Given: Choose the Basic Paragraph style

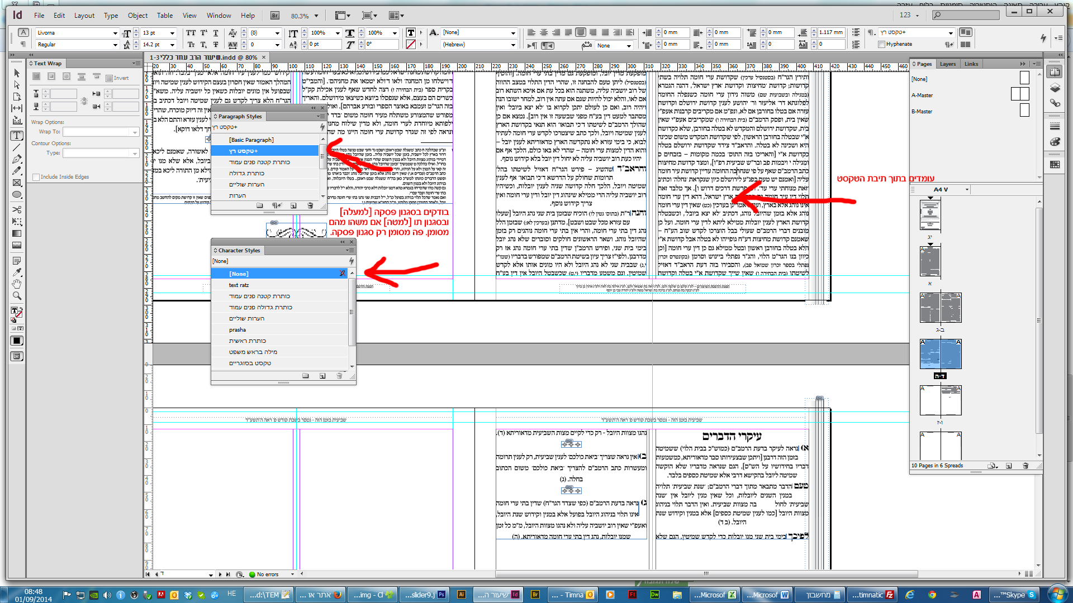Looking at the screenshot, I should pos(251,140).
